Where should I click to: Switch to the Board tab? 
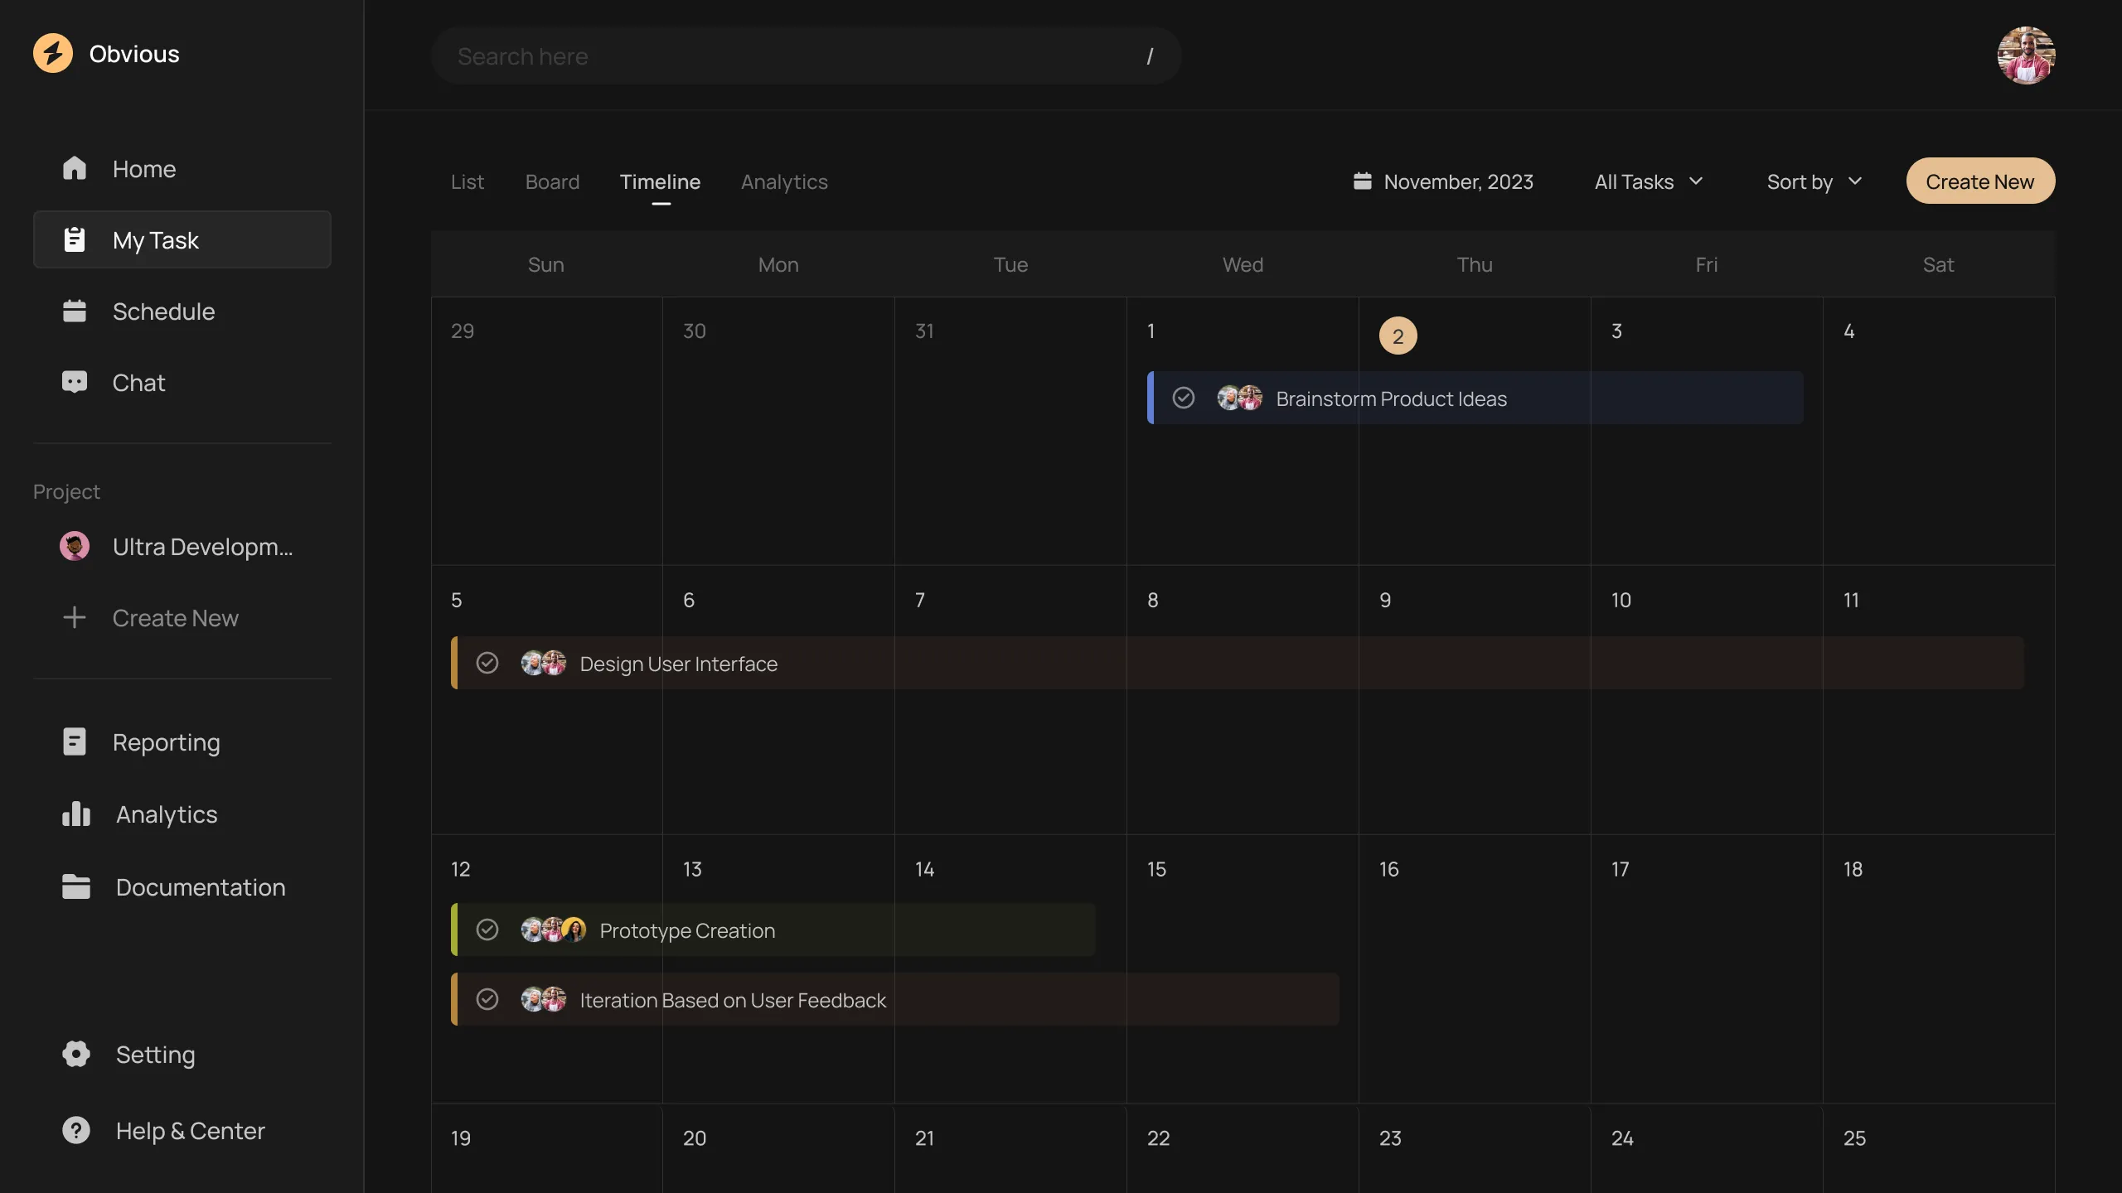pos(552,181)
